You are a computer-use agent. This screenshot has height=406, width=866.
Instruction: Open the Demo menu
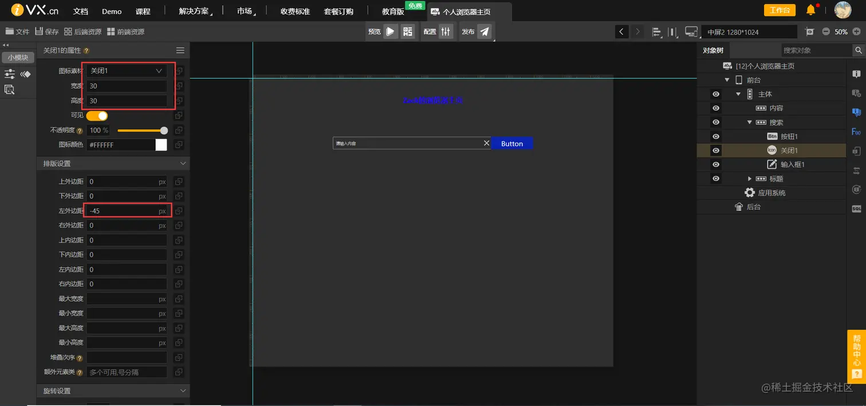pyautogui.click(x=112, y=11)
